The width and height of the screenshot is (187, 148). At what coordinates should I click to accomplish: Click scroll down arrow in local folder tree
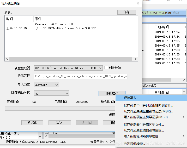[x=40, y=136]
